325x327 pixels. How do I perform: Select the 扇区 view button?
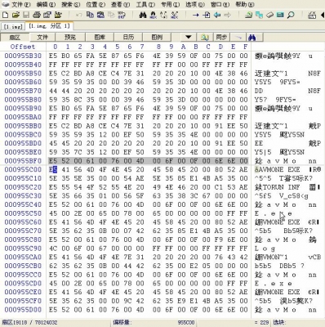(15, 37)
